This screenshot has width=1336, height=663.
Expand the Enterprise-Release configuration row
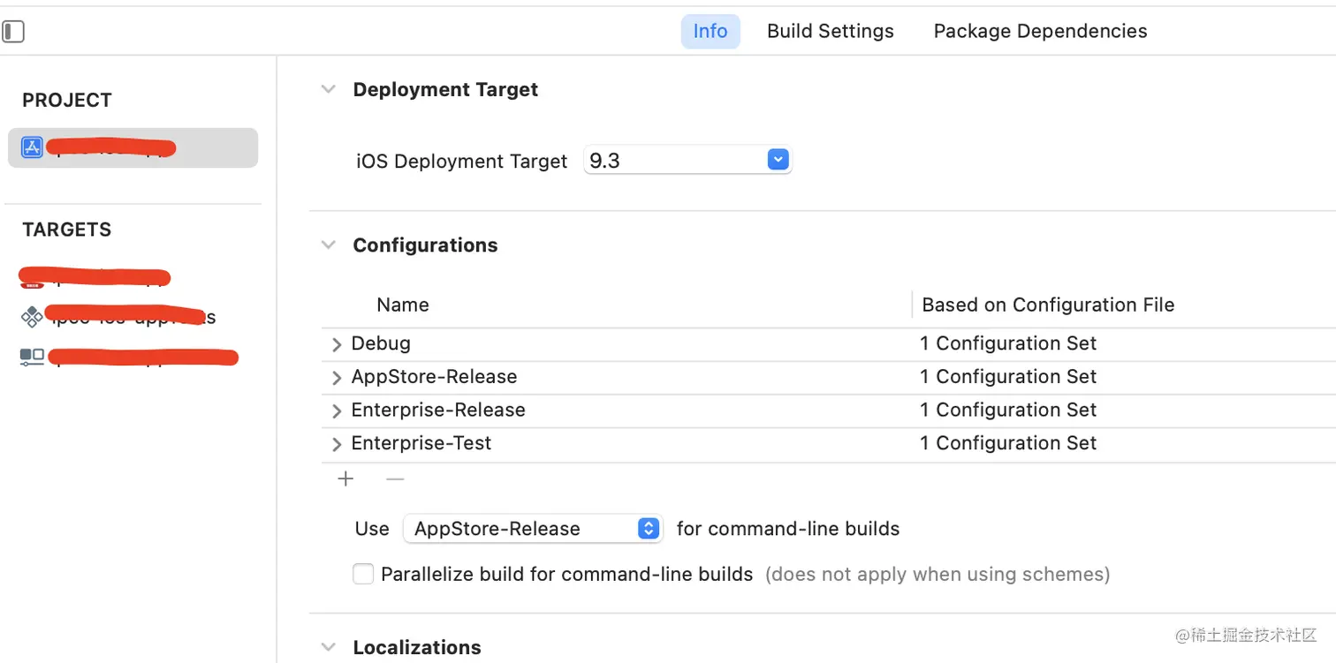pyautogui.click(x=337, y=411)
